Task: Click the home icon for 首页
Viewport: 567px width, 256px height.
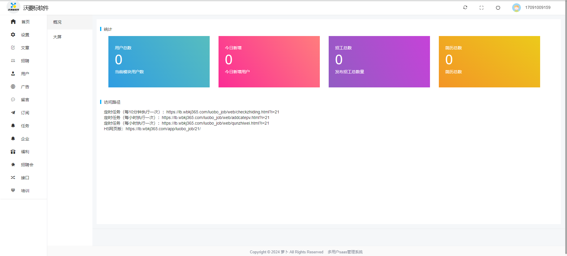Action: coord(13,22)
